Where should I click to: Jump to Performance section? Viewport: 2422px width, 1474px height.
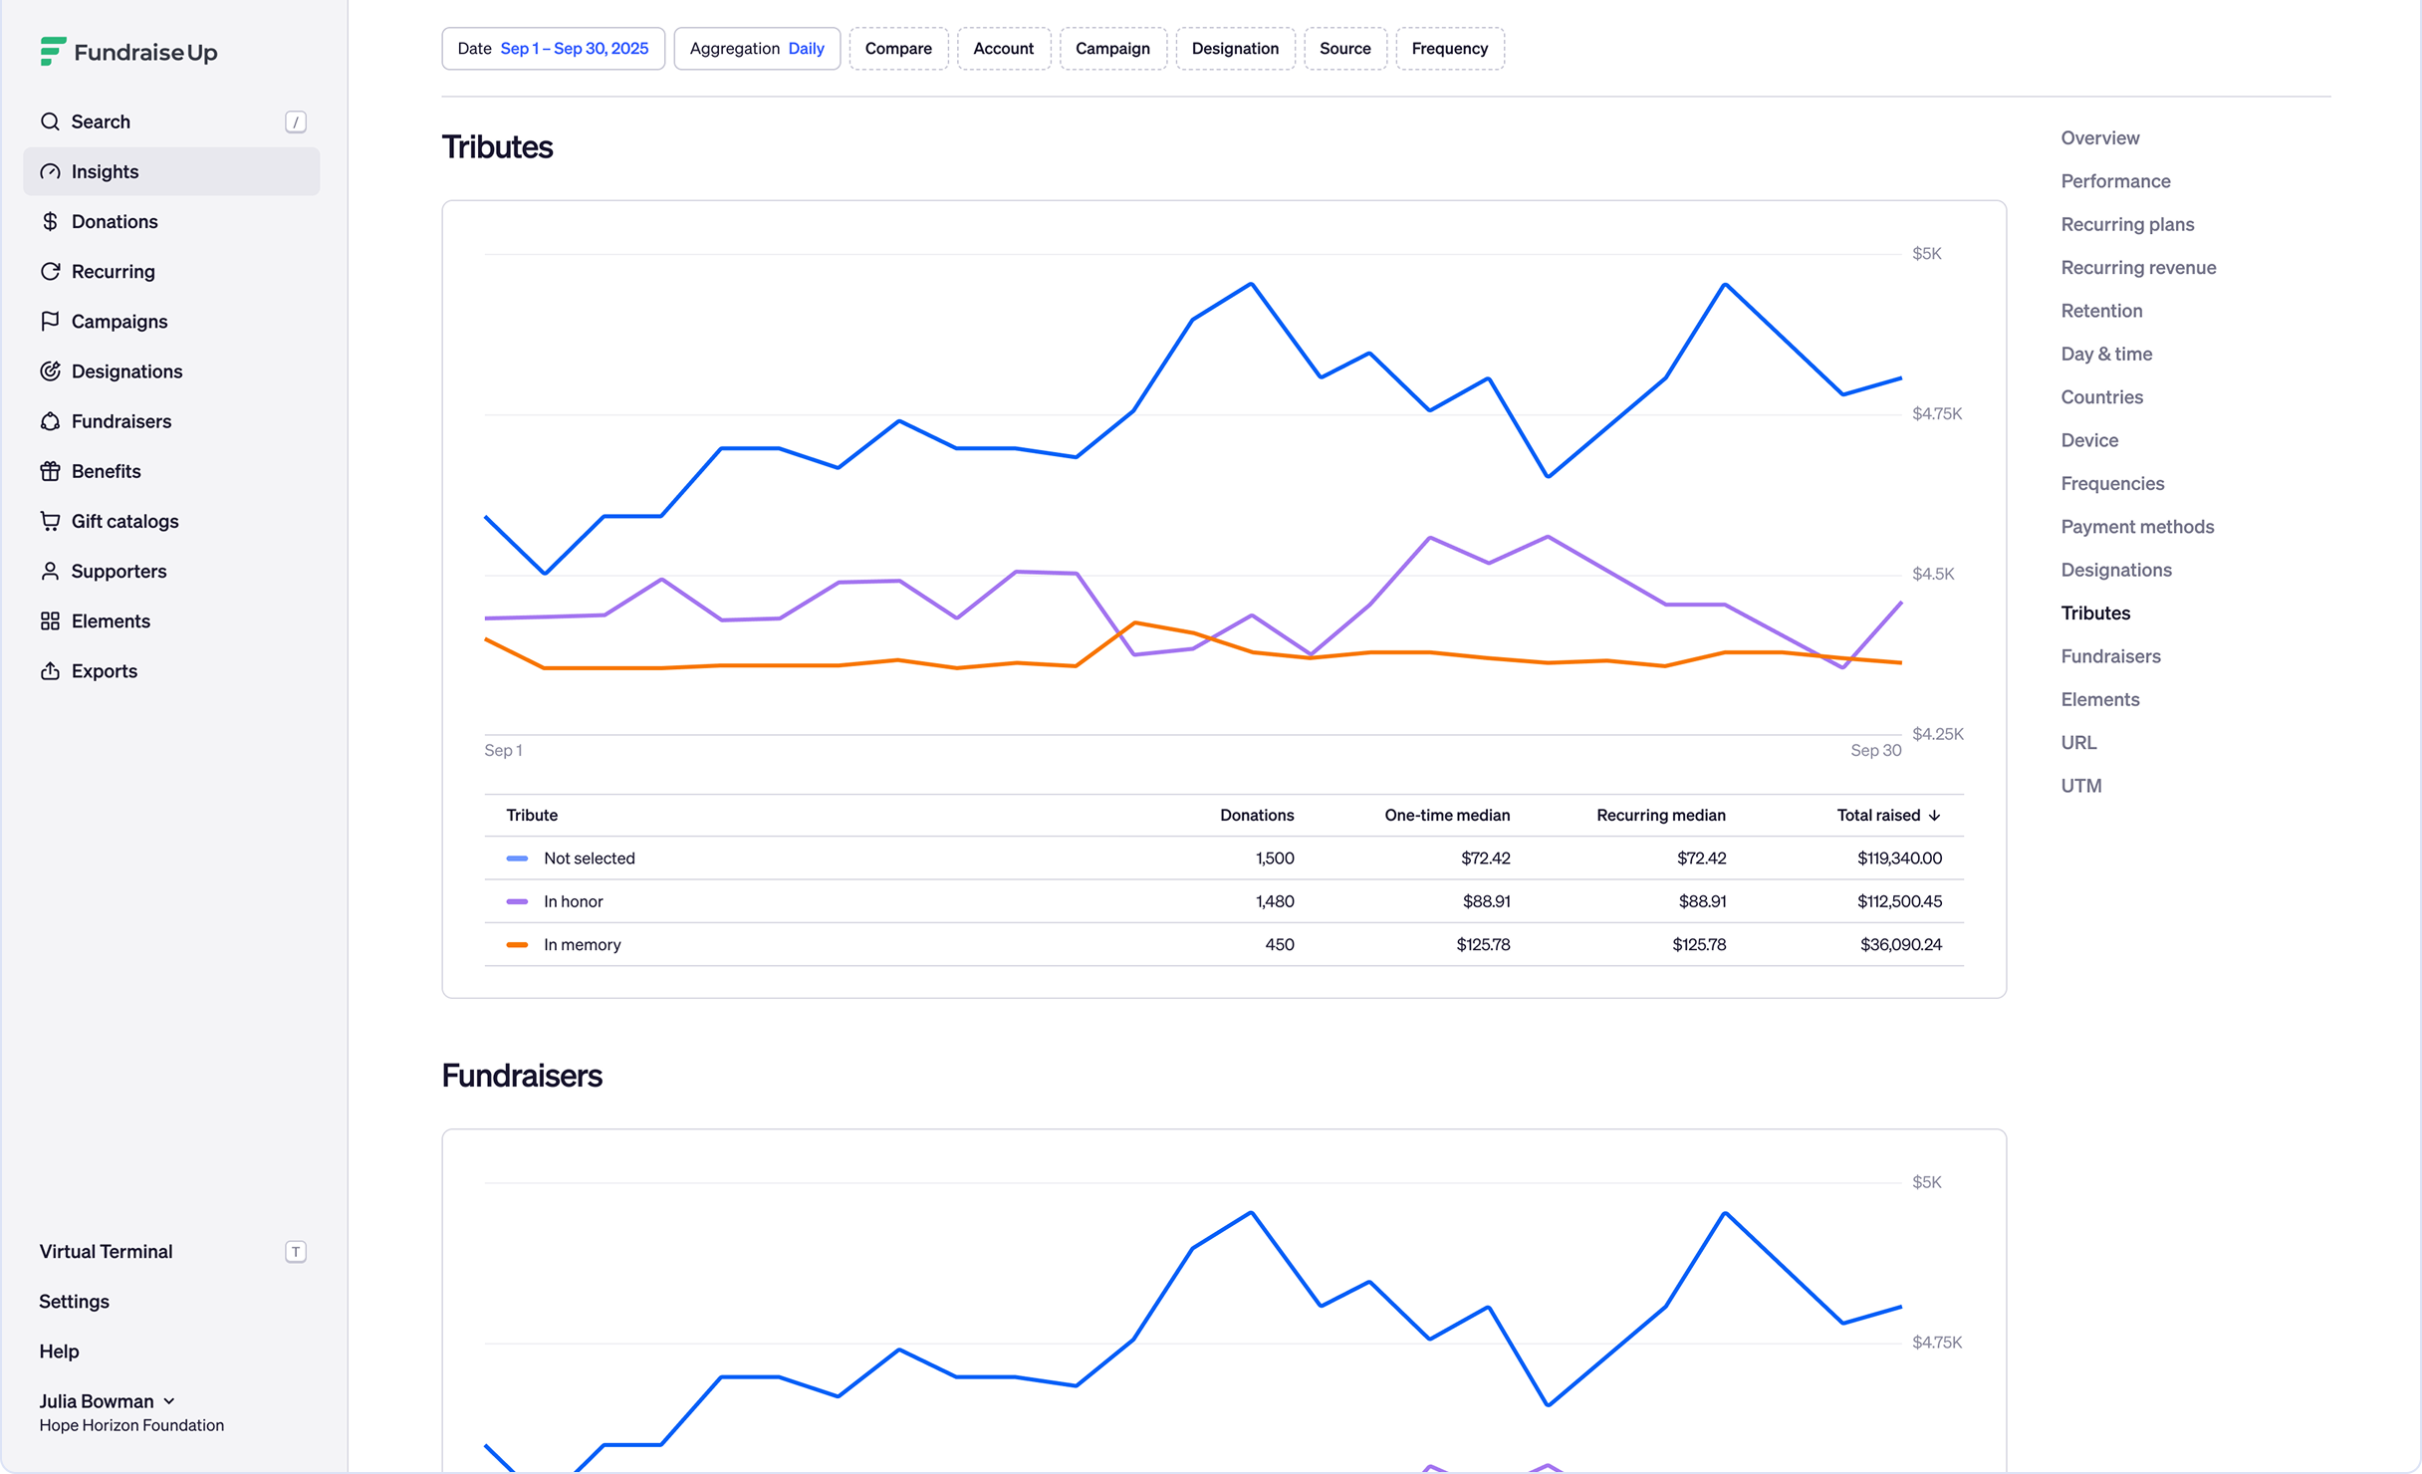(x=2116, y=181)
